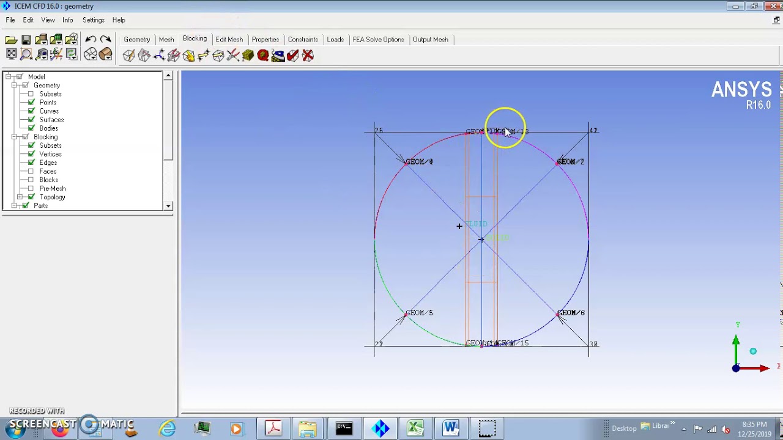Viewport: 783px width, 440px height.
Task: Toggle Geometry Subsets checkbox
Action: point(31,94)
